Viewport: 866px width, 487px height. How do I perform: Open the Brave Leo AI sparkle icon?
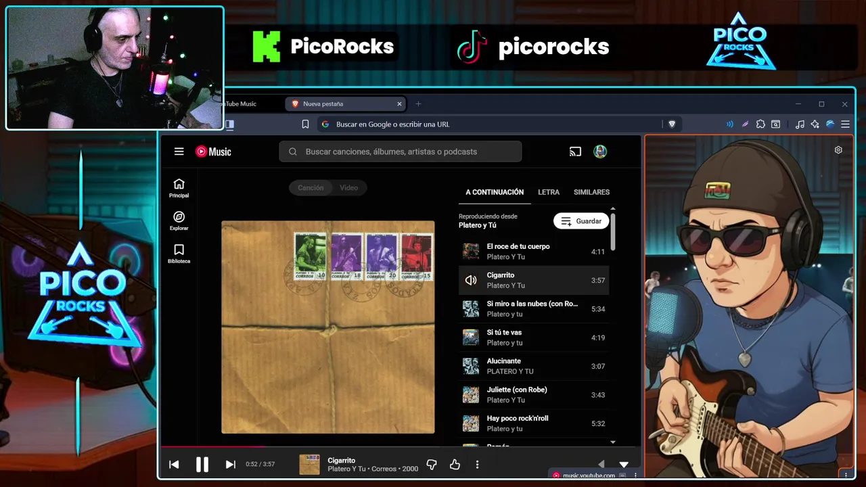point(815,124)
